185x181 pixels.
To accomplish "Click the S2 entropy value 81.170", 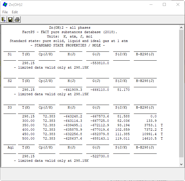I will click(x=124, y=90).
